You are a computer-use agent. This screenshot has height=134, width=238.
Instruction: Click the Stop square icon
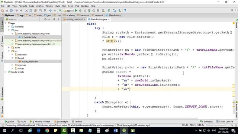98,10
